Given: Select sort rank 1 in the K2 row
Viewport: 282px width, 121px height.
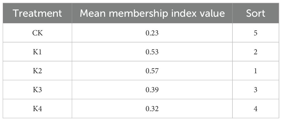Looking at the screenshot, I should click(x=256, y=71).
